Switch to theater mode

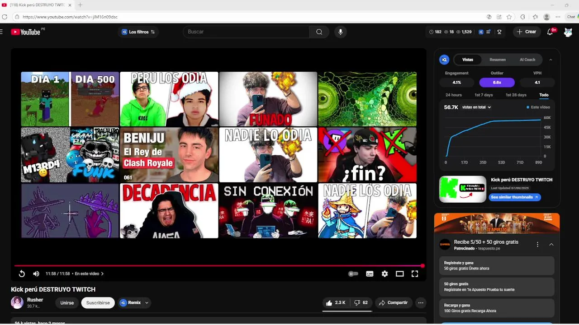(399, 274)
